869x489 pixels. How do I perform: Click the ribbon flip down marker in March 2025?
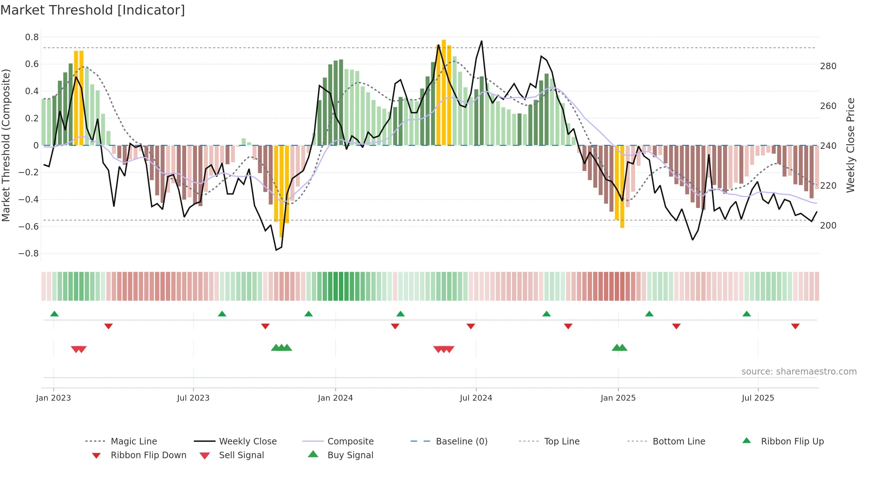point(676,326)
